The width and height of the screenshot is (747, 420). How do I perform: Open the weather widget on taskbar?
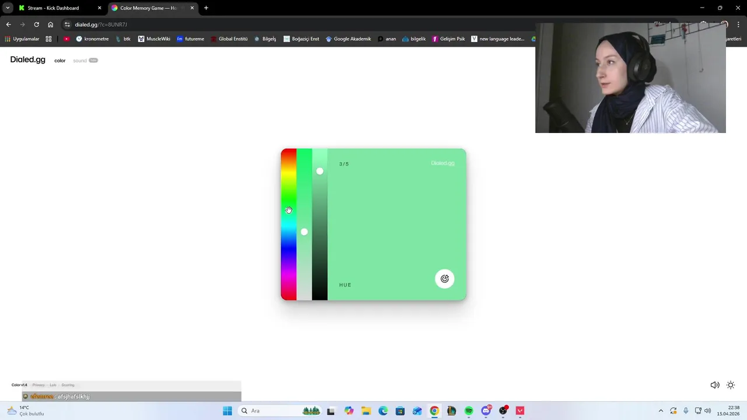pos(26,411)
